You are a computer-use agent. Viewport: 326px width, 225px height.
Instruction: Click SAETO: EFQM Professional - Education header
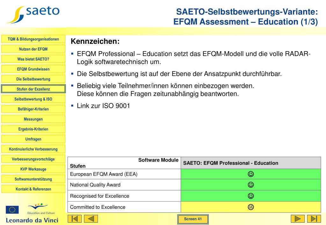click(251, 163)
